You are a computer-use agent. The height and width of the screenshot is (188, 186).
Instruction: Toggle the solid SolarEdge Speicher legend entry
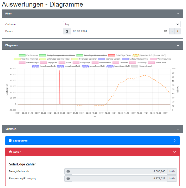84,59
